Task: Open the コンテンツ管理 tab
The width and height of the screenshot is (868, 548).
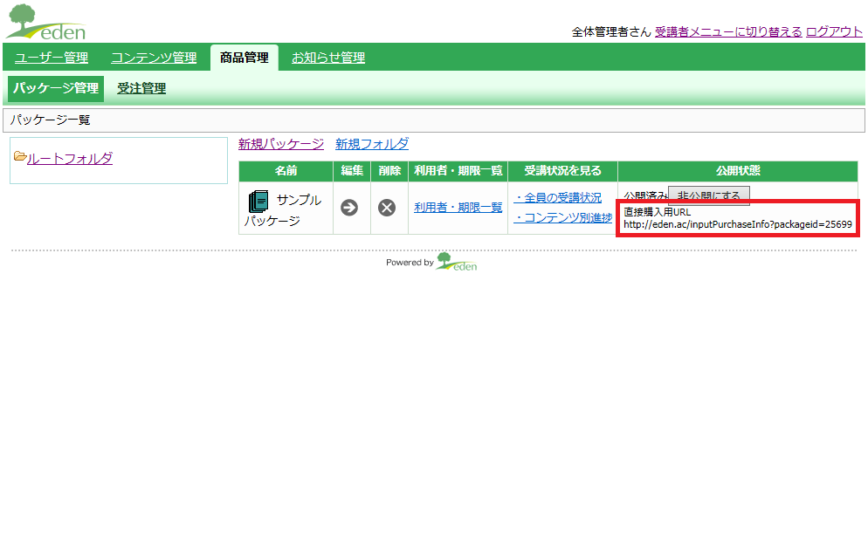Action: pyautogui.click(x=154, y=58)
